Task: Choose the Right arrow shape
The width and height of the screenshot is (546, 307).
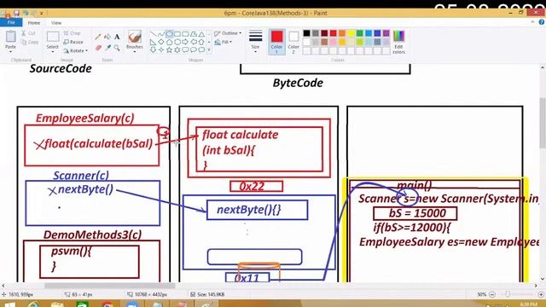Action: coord(185,42)
